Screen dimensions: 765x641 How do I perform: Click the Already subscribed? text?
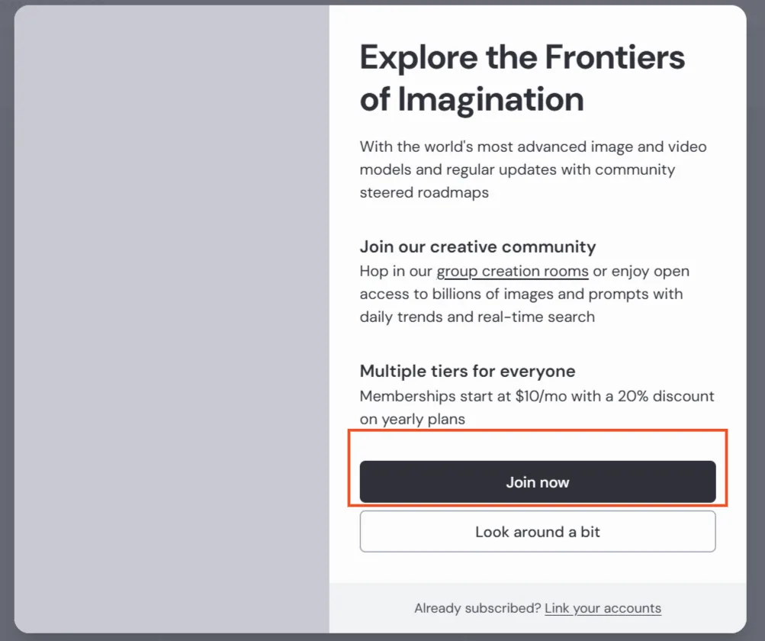point(477,608)
